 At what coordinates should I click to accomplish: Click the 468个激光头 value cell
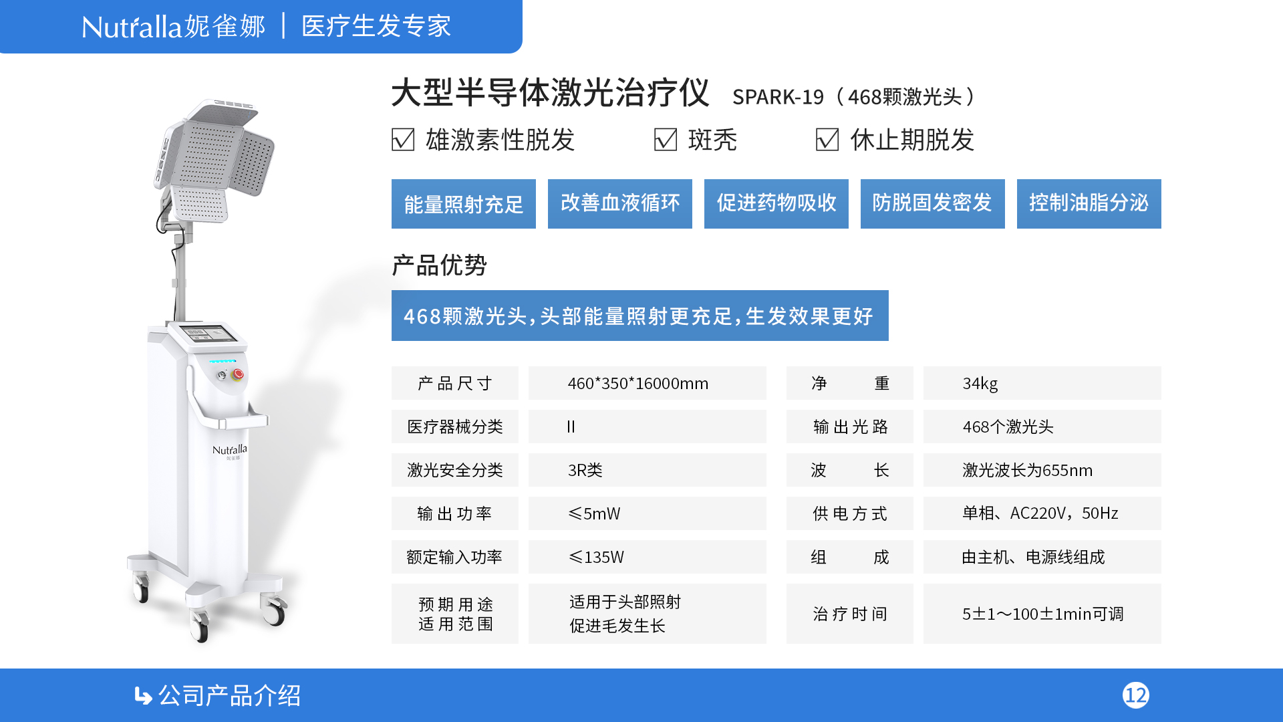pyautogui.click(x=1042, y=427)
